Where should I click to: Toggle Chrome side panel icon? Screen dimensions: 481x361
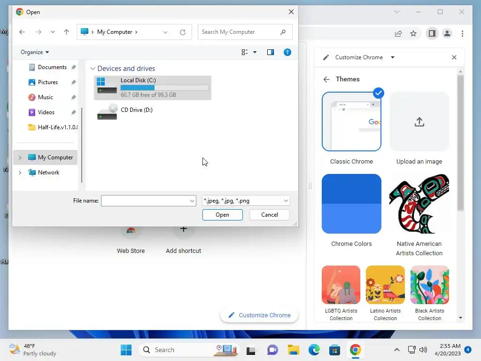pos(432,33)
